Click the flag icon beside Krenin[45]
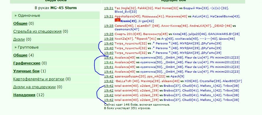262x115 pixels. coord(118,20)
